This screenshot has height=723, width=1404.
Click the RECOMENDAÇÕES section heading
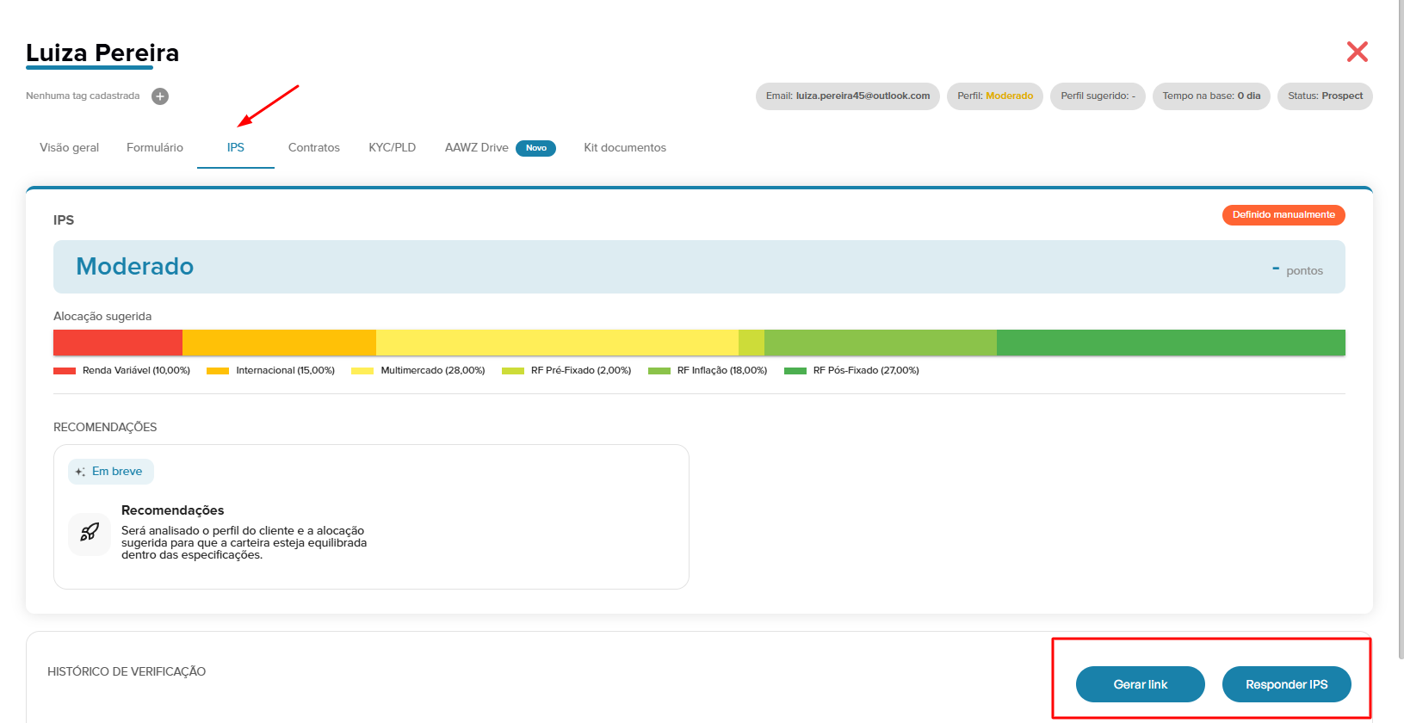point(105,427)
